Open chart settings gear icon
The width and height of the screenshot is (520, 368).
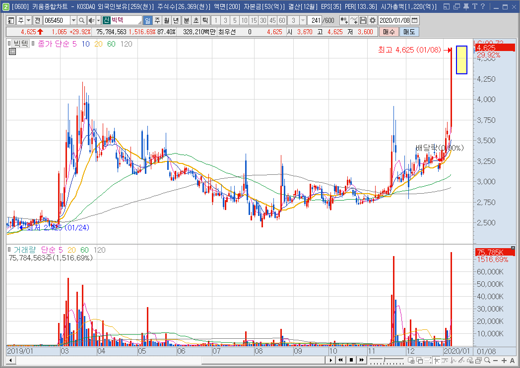(x=373, y=20)
